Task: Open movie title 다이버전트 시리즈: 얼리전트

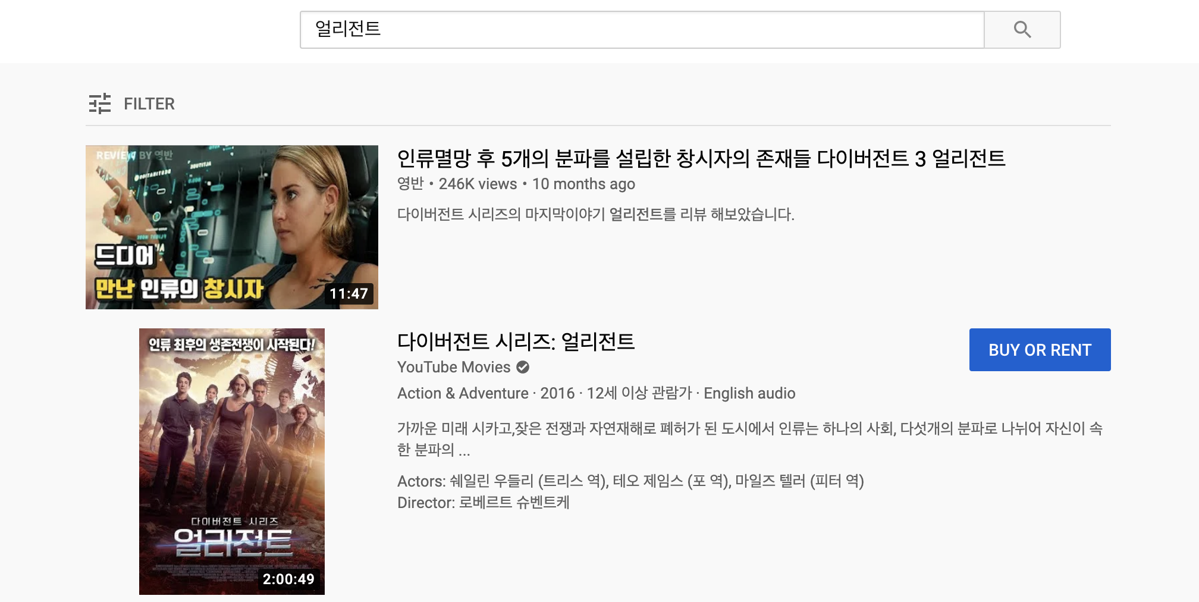Action: [x=516, y=341]
